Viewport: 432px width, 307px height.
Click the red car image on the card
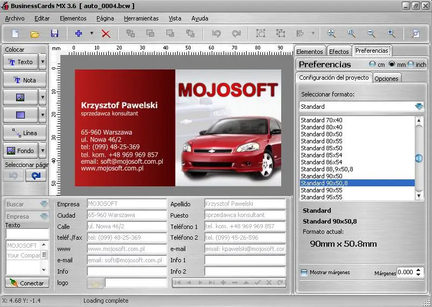coord(232,148)
